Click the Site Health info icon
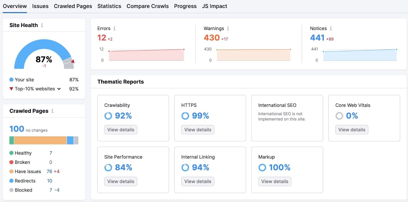Image resolution: width=408 pixels, height=202 pixels. pos(42,25)
